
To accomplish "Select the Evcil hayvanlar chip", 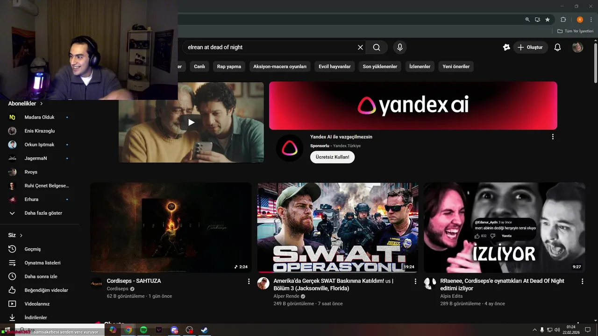I will pos(335,66).
